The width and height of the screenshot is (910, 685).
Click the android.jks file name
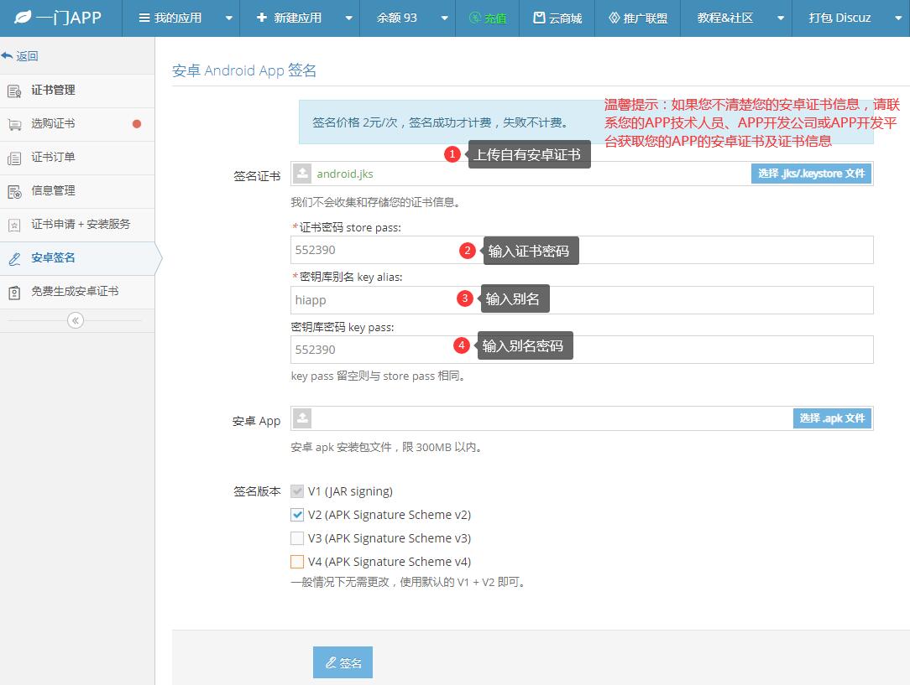coord(345,174)
